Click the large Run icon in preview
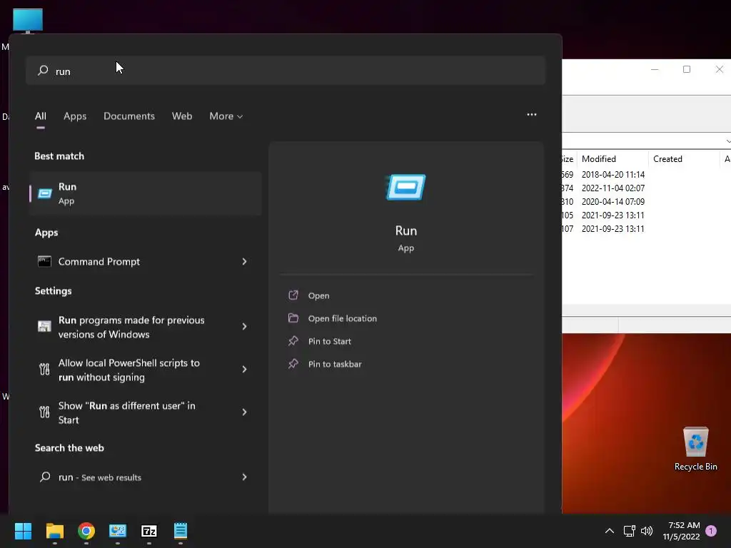 (406, 188)
